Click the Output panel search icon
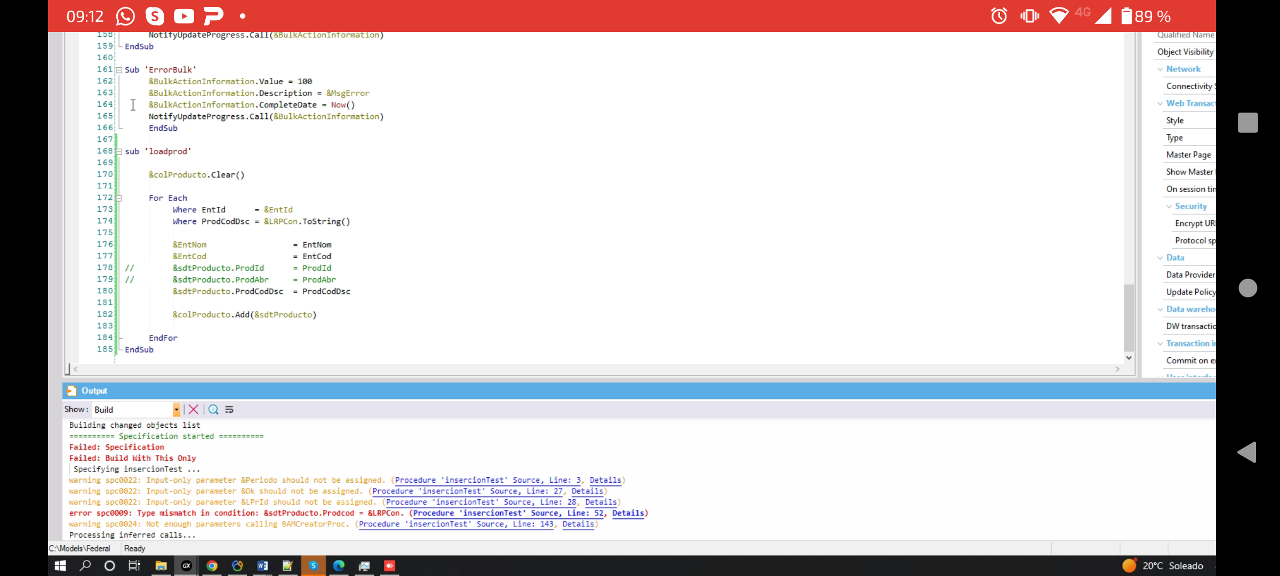The width and height of the screenshot is (1280, 576). 214,410
